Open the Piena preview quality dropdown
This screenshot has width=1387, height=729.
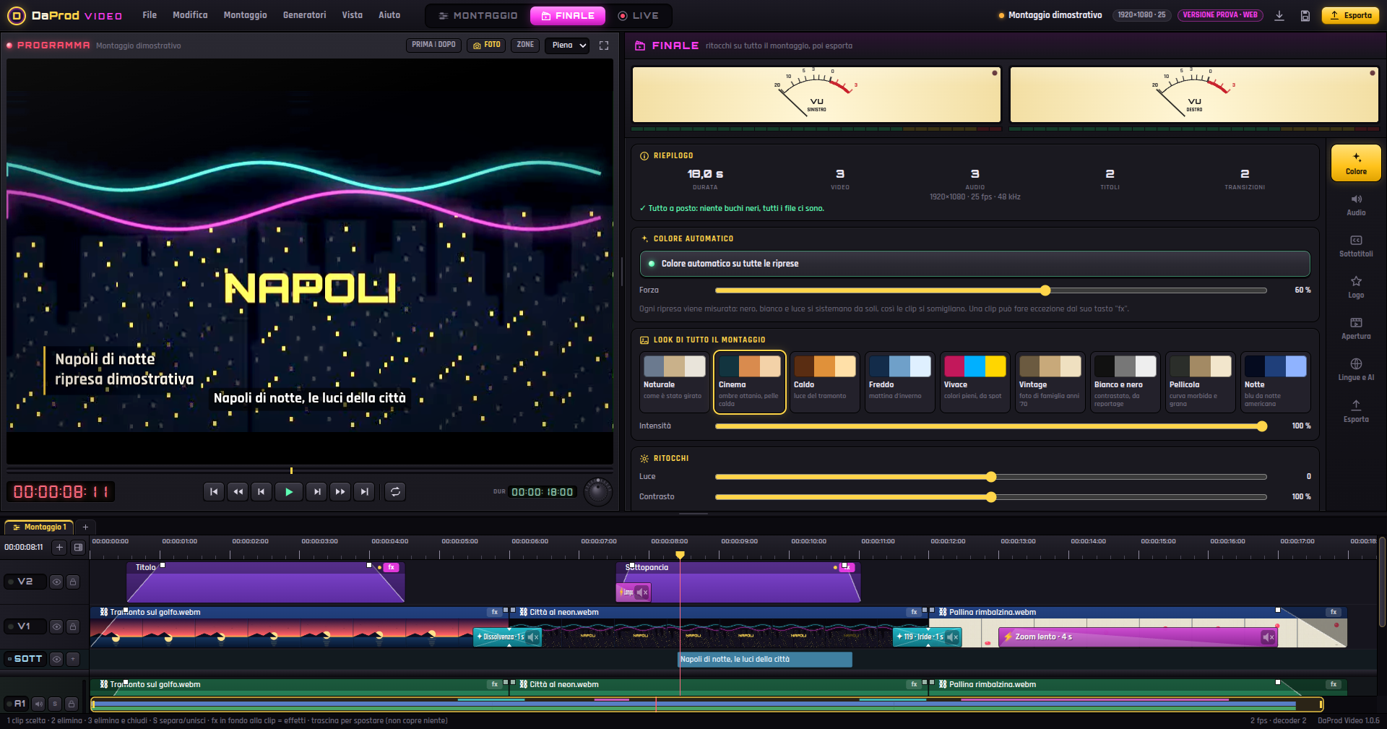point(569,46)
